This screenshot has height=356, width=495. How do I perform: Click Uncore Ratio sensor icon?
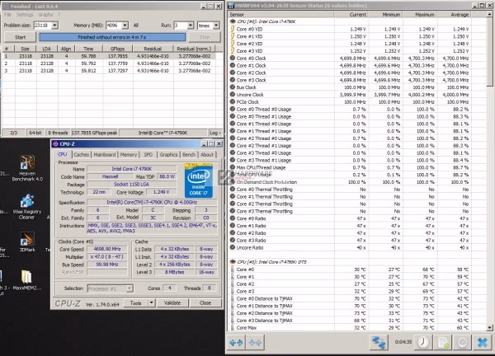233,247
